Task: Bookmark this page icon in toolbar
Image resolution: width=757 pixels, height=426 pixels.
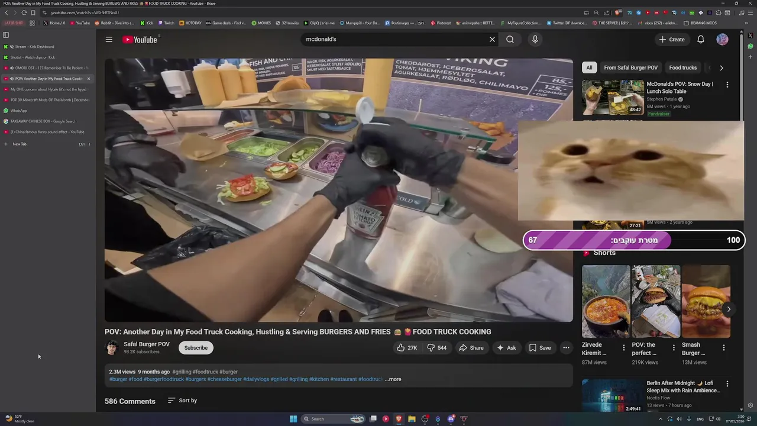Action: [33, 12]
